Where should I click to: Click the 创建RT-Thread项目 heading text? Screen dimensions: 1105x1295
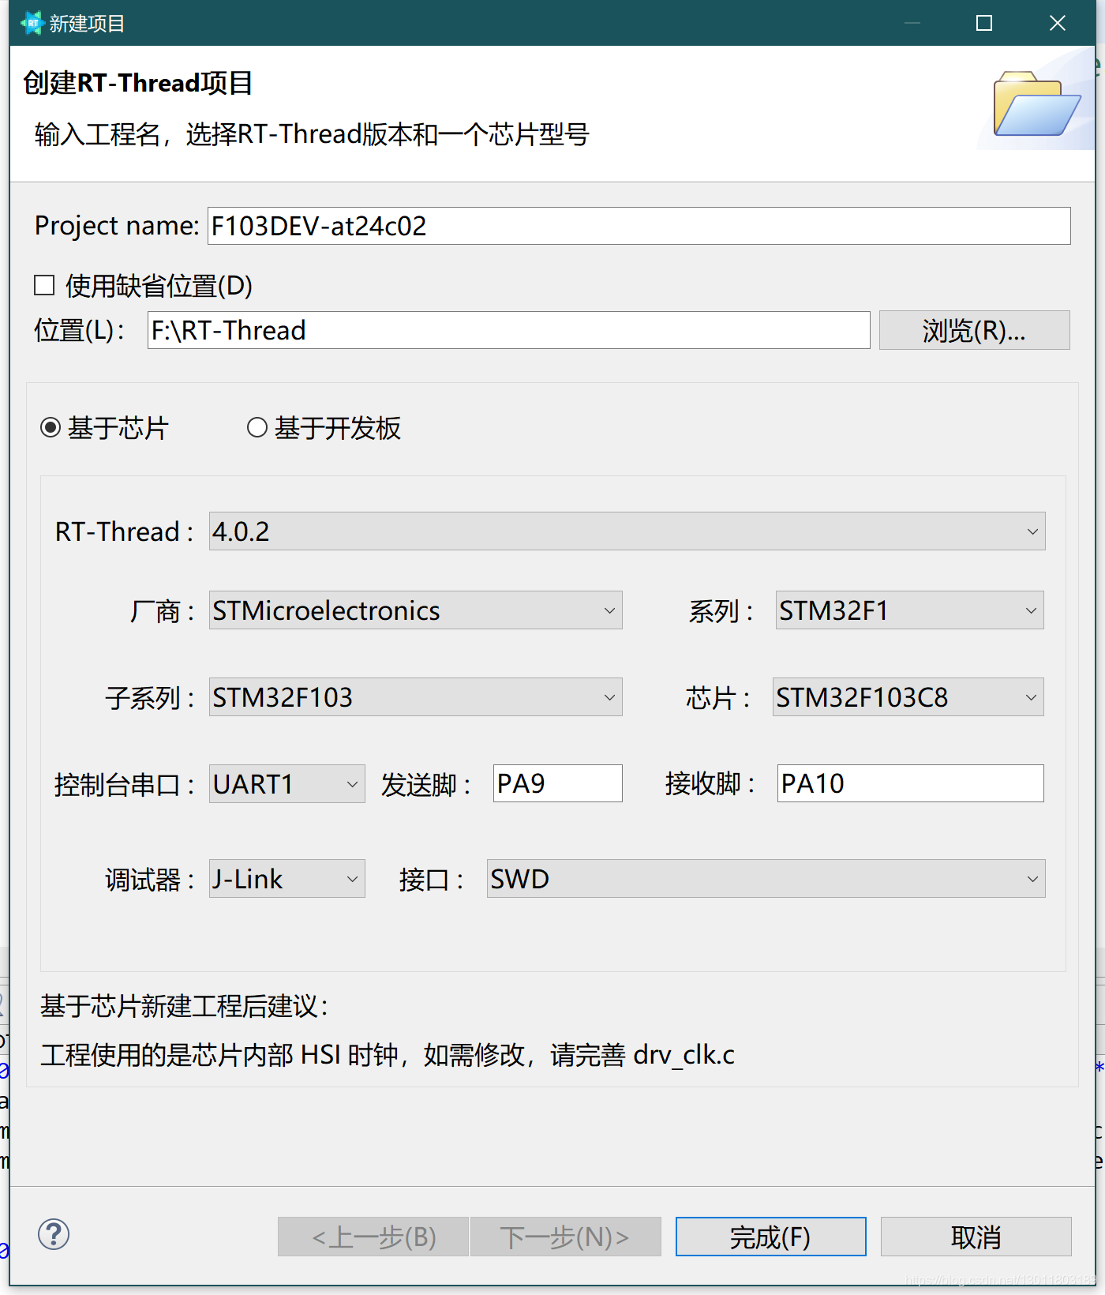[x=138, y=83]
